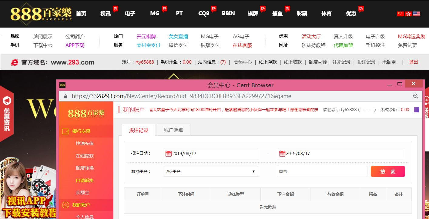The width and height of the screenshot is (429, 219).
Task: Open the 支付宝支付 link
Action: click(x=149, y=45)
